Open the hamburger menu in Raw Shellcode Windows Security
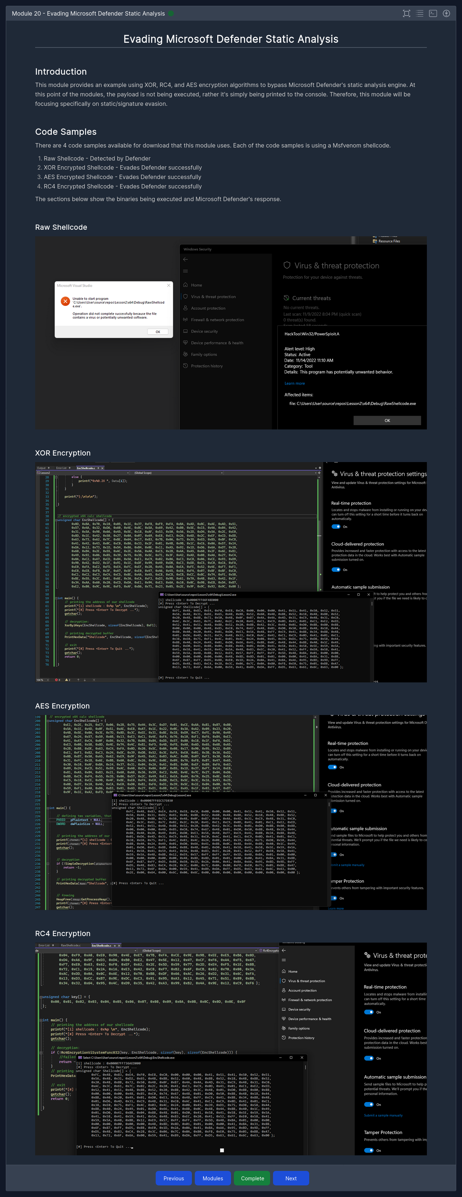The width and height of the screenshot is (462, 1197). 185,271
